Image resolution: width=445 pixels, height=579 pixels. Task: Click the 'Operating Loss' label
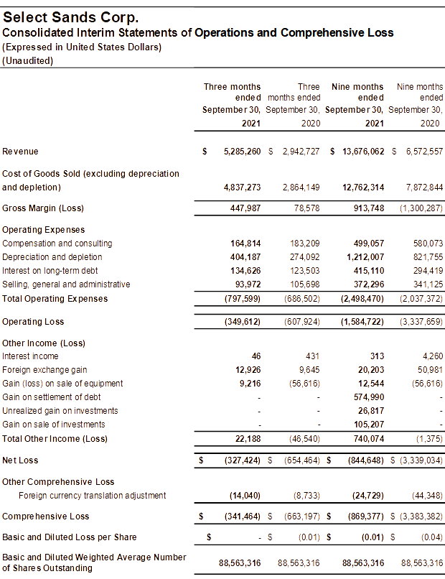tap(33, 322)
